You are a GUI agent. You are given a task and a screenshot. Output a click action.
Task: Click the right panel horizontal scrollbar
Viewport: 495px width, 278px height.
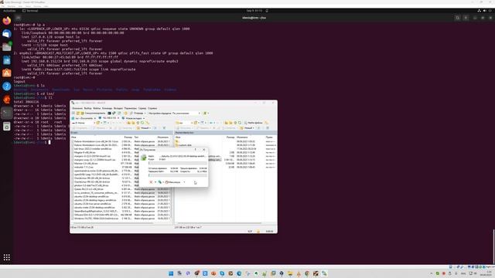(220, 223)
